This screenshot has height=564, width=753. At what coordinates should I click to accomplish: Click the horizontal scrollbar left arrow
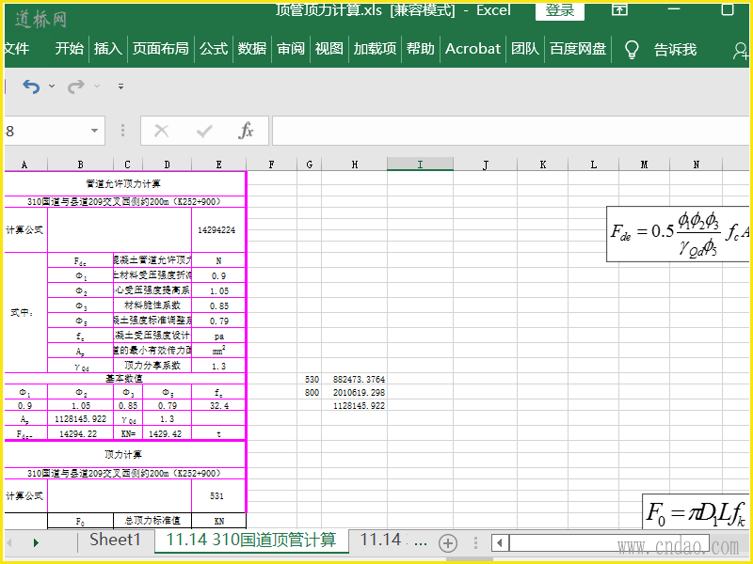pos(502,542)
